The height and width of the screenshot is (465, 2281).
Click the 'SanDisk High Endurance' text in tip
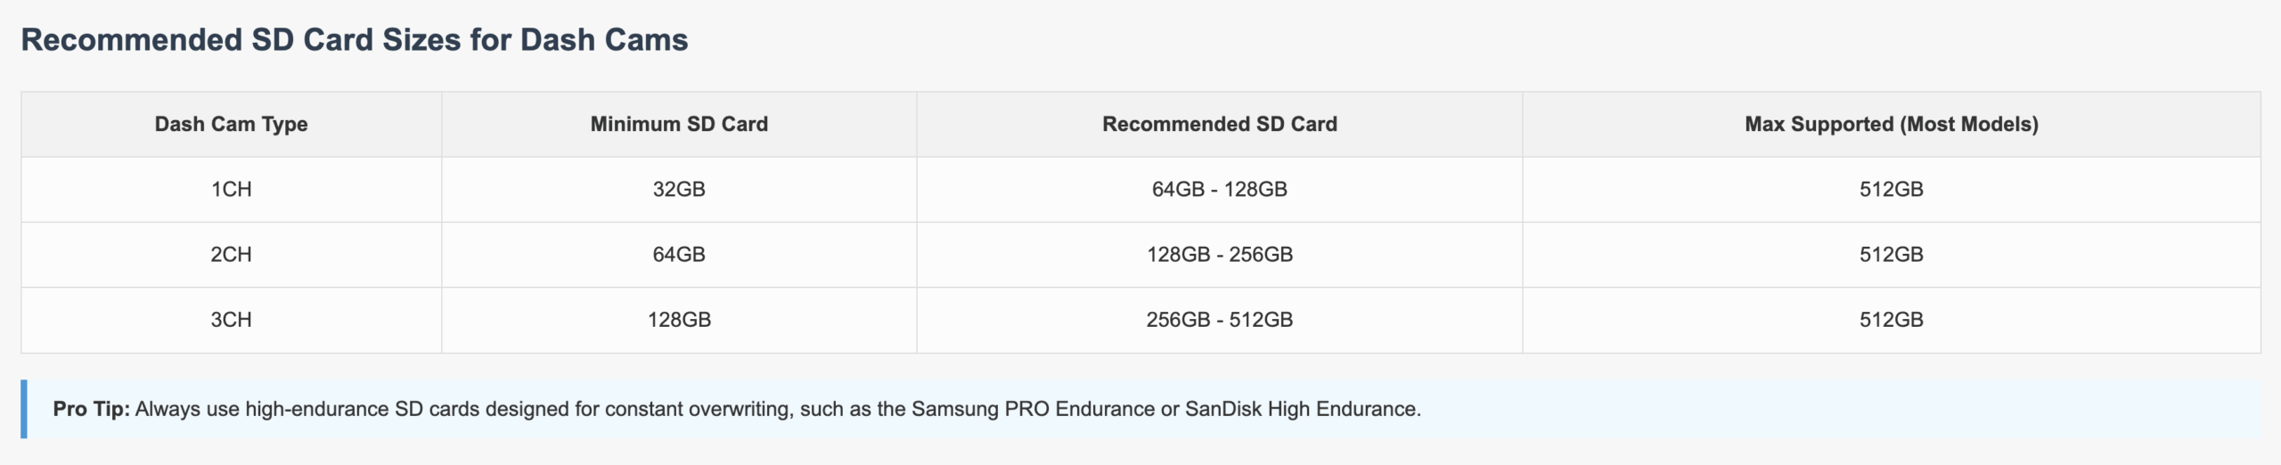click(x=1301, y=409)
